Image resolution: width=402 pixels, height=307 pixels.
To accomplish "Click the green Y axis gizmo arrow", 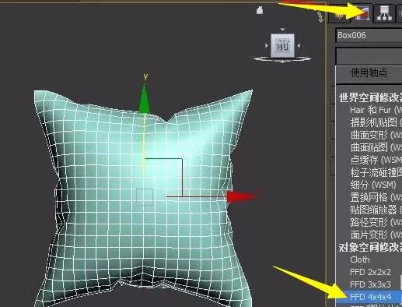I will point(144,98).
